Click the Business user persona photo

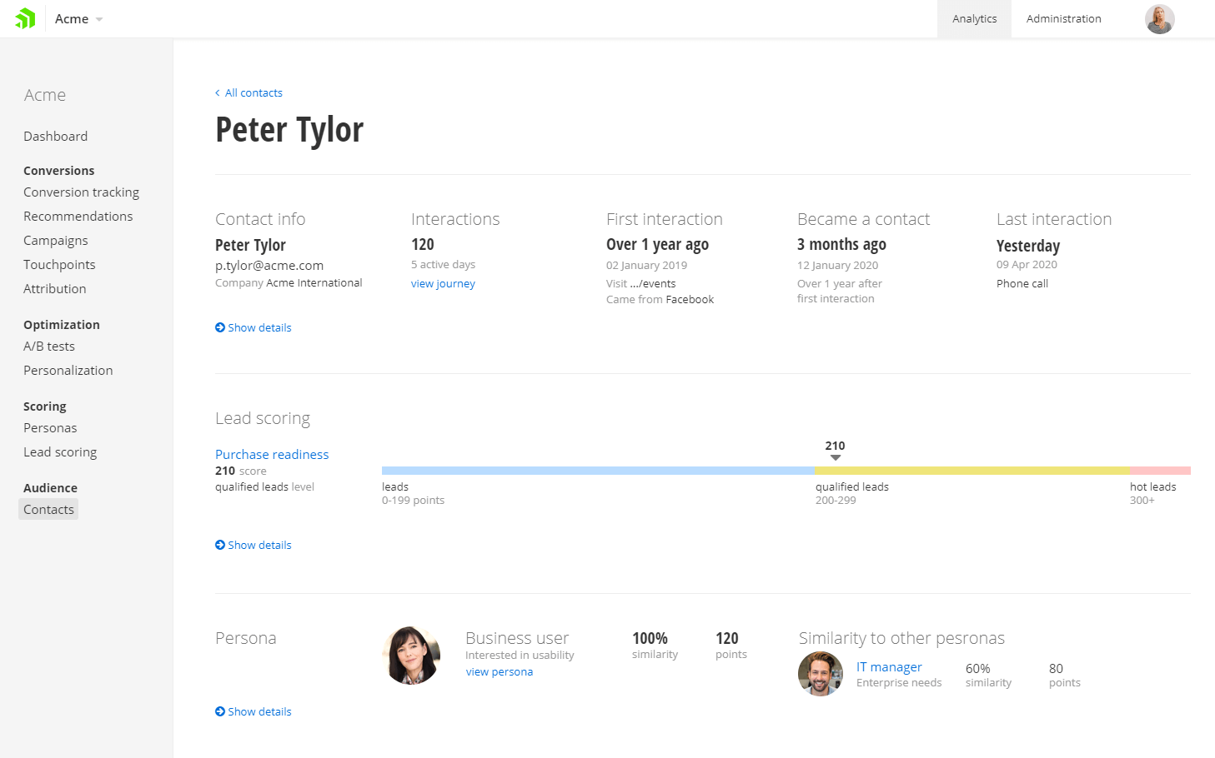pos(411,655)
